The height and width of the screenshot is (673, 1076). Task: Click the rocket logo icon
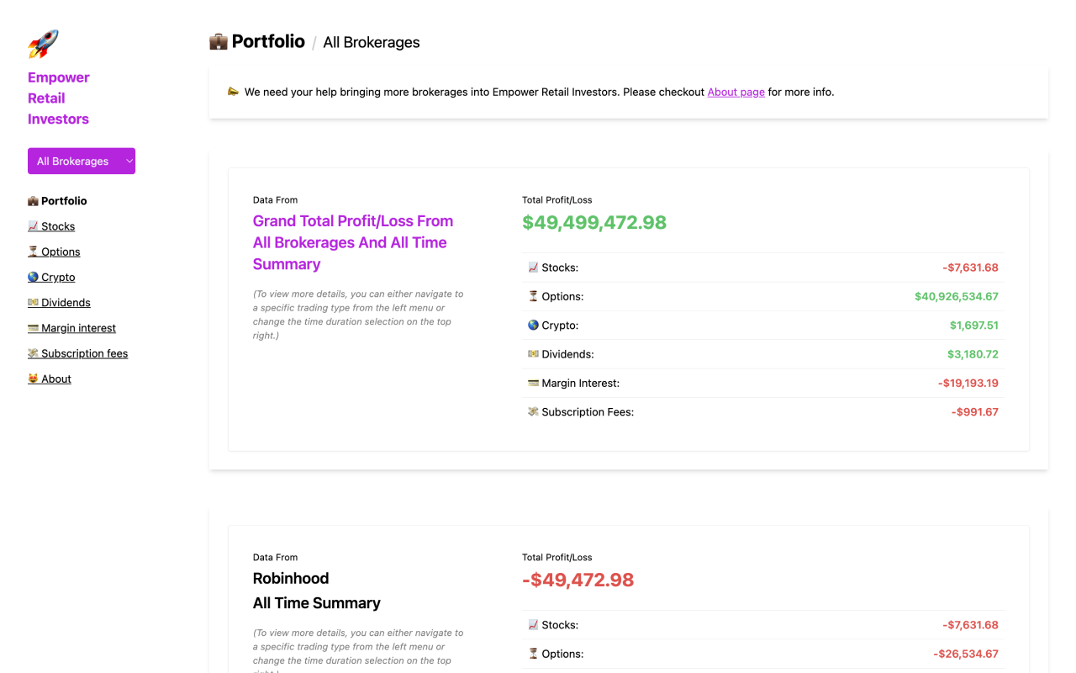[x=43, y=44]
